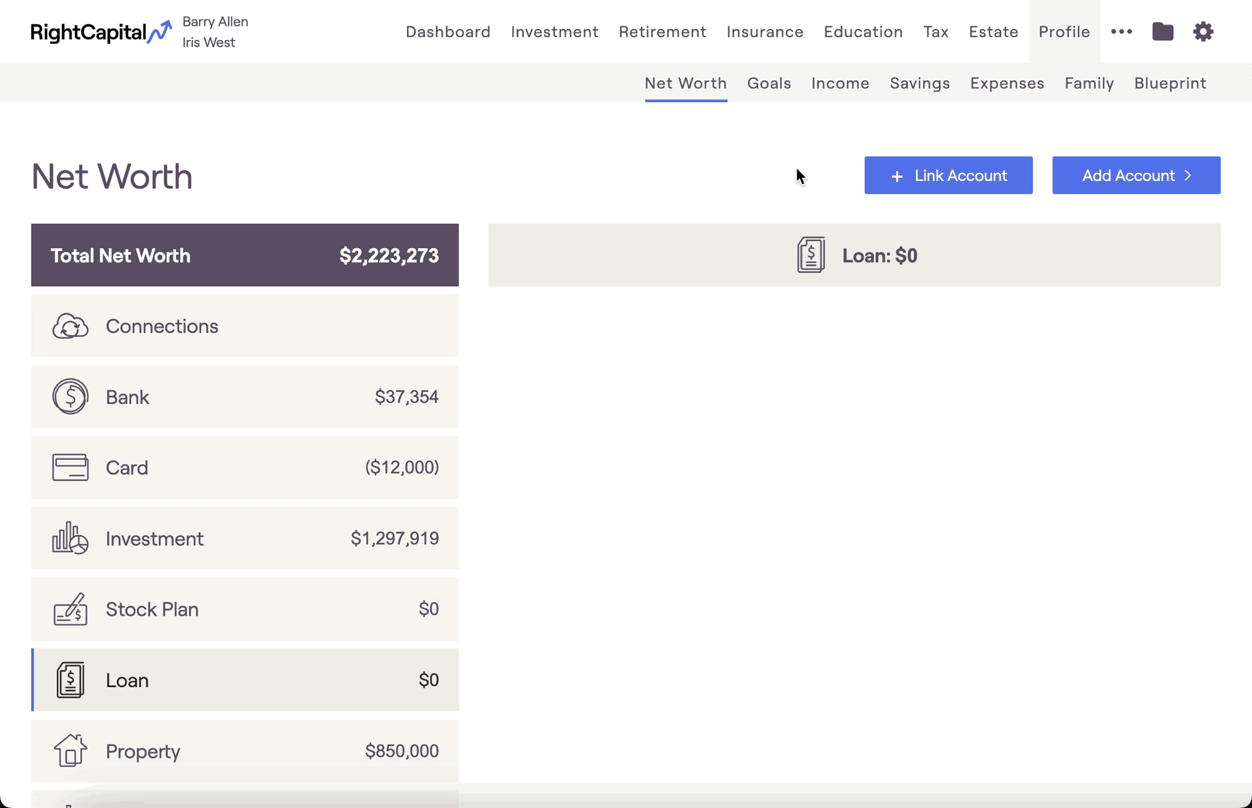Click the Bank dollar coin icon
The image size is (1252, 808).
click(70, 396)
